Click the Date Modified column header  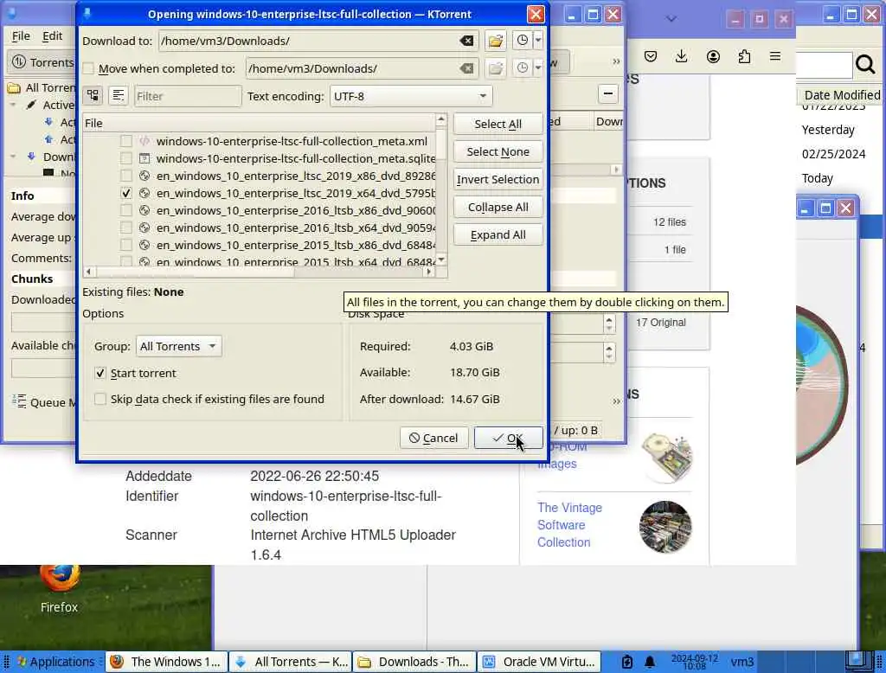tap(841, 95)
